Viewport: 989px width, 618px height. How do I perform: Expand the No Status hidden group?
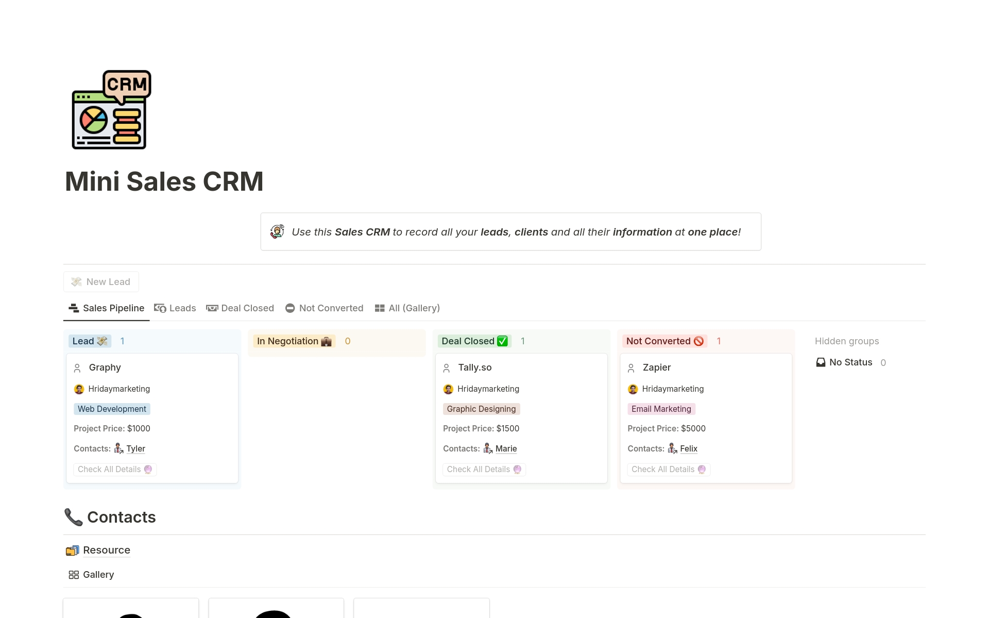[x=850, y=362]
